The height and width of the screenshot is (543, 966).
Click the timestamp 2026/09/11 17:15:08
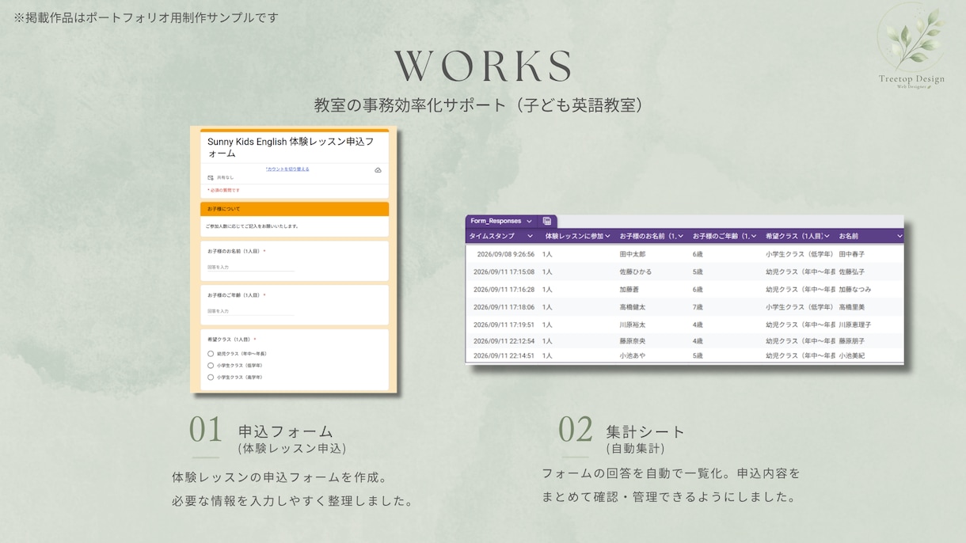click(x=504, y=271)
